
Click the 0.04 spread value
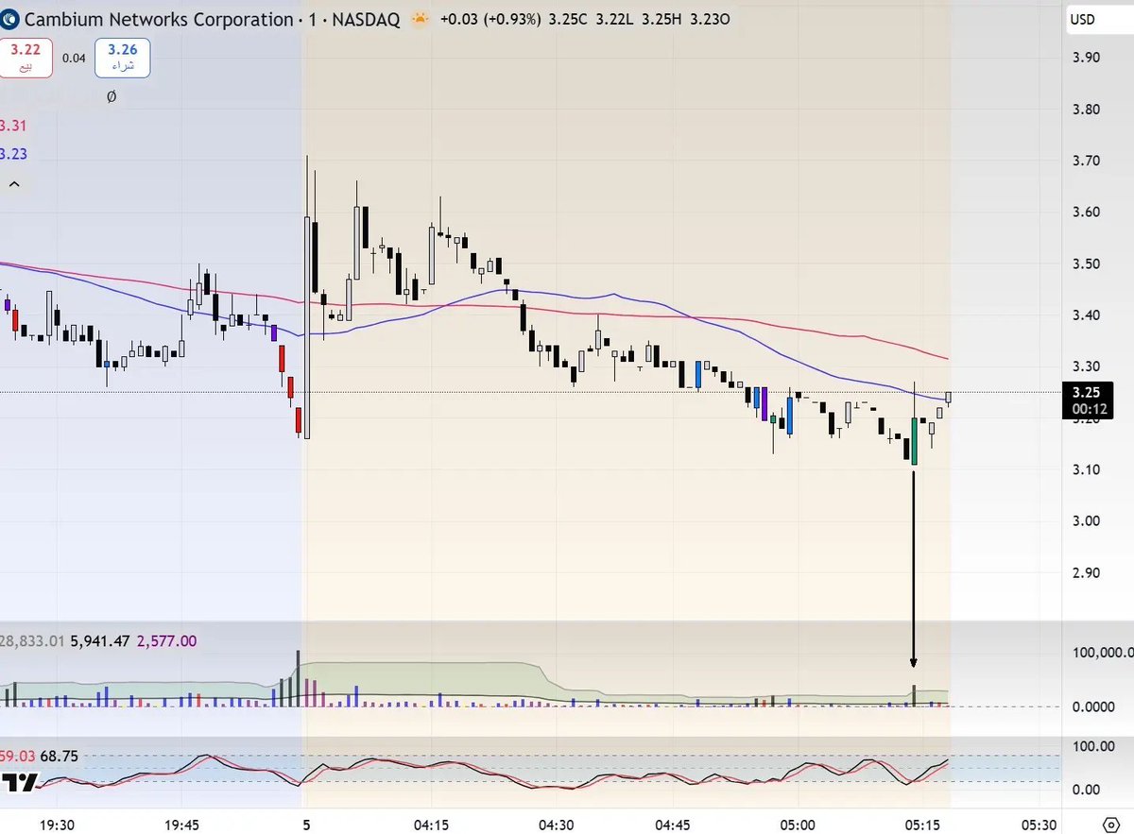74,58
